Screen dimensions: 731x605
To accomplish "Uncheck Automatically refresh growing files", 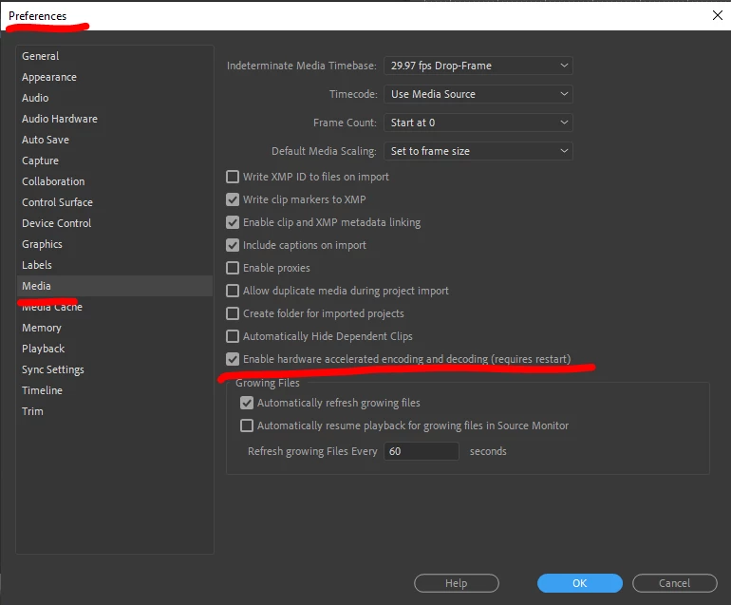I will click(x=247, y=403).
